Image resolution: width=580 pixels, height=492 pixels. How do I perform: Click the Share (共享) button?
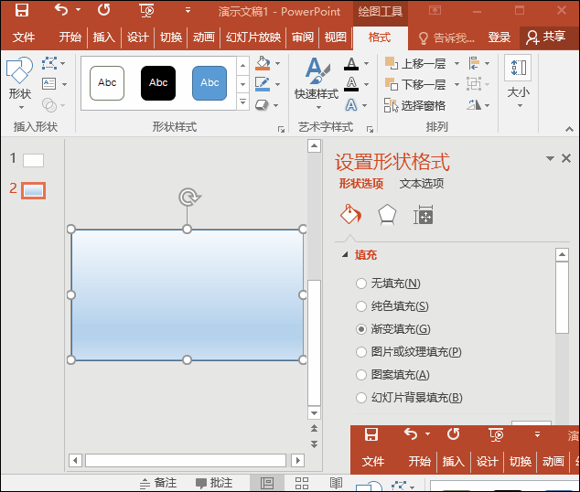tap(545, 37)
